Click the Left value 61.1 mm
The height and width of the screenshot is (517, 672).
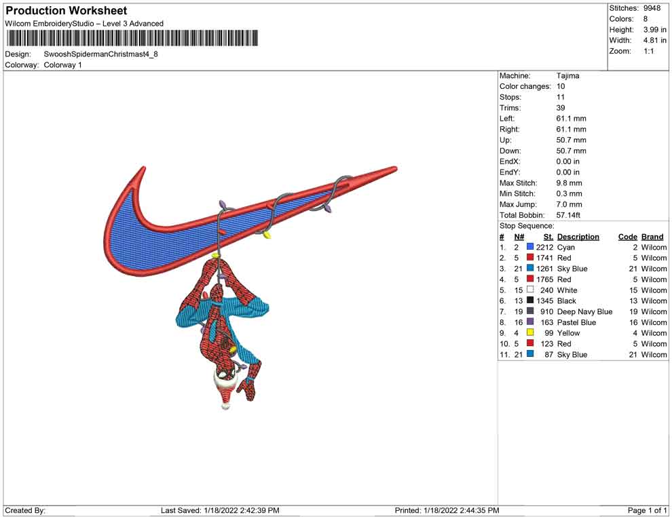[572, 119]
